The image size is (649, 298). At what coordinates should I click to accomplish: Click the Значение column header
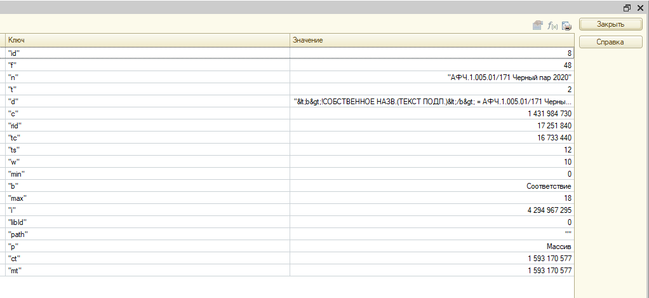pyautogui.click(x=432, y=41)
